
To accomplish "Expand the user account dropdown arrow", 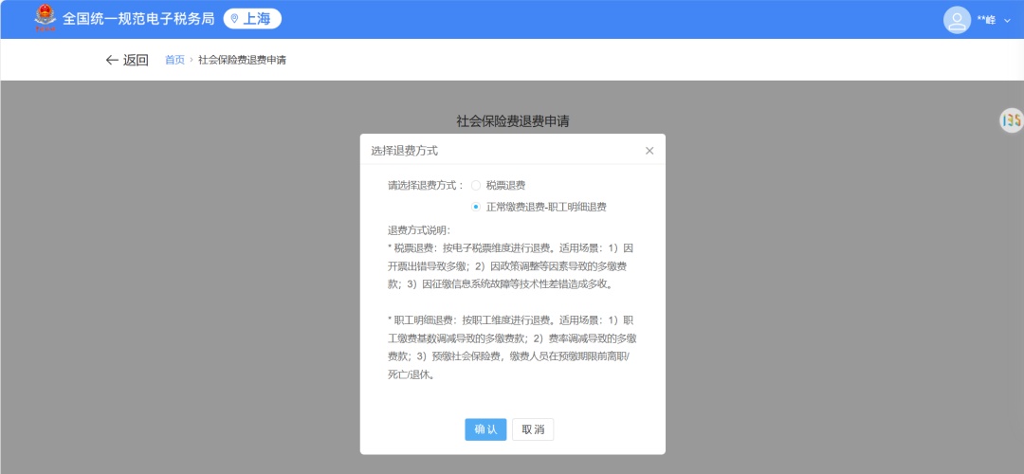I will (x=1007, y=20).
